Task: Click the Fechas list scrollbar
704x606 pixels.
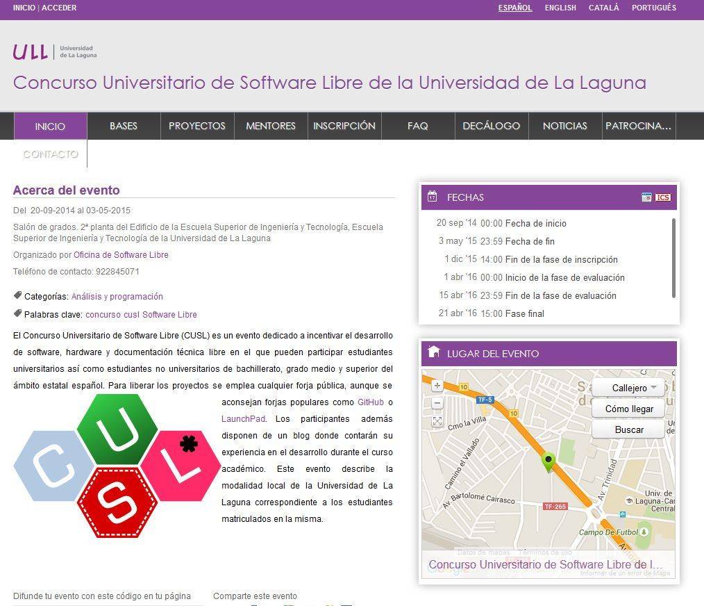Action: (x=673, y=257)
